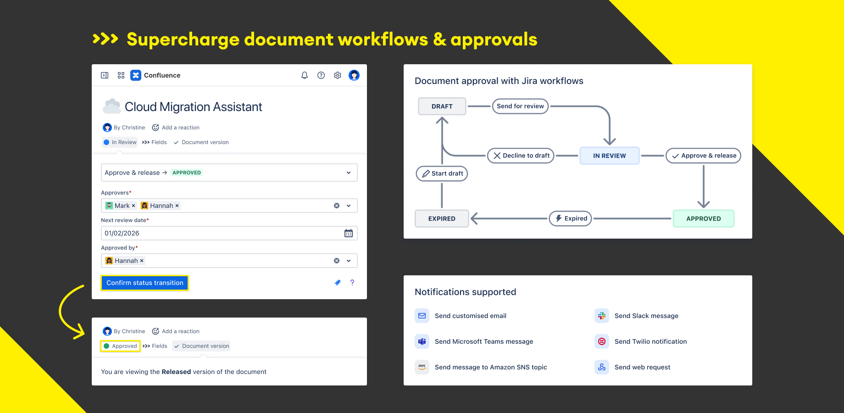The width and height of the screenshot is (844, 413).
Task: Click the purple help question mark by Confirm
Action: pyautogui.click(x=352, y=283)
